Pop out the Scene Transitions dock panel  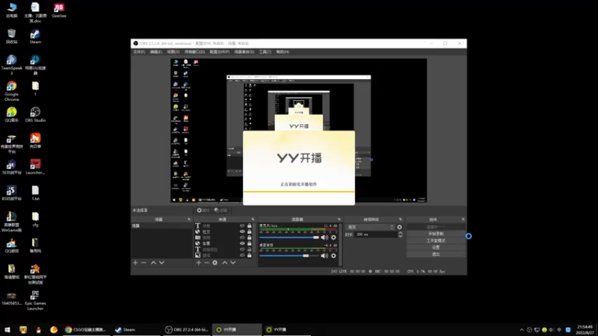click(x=400, y=220)
